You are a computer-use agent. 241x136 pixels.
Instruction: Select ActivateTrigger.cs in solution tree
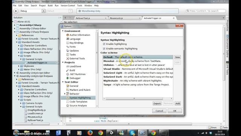[x=37, y=63]
